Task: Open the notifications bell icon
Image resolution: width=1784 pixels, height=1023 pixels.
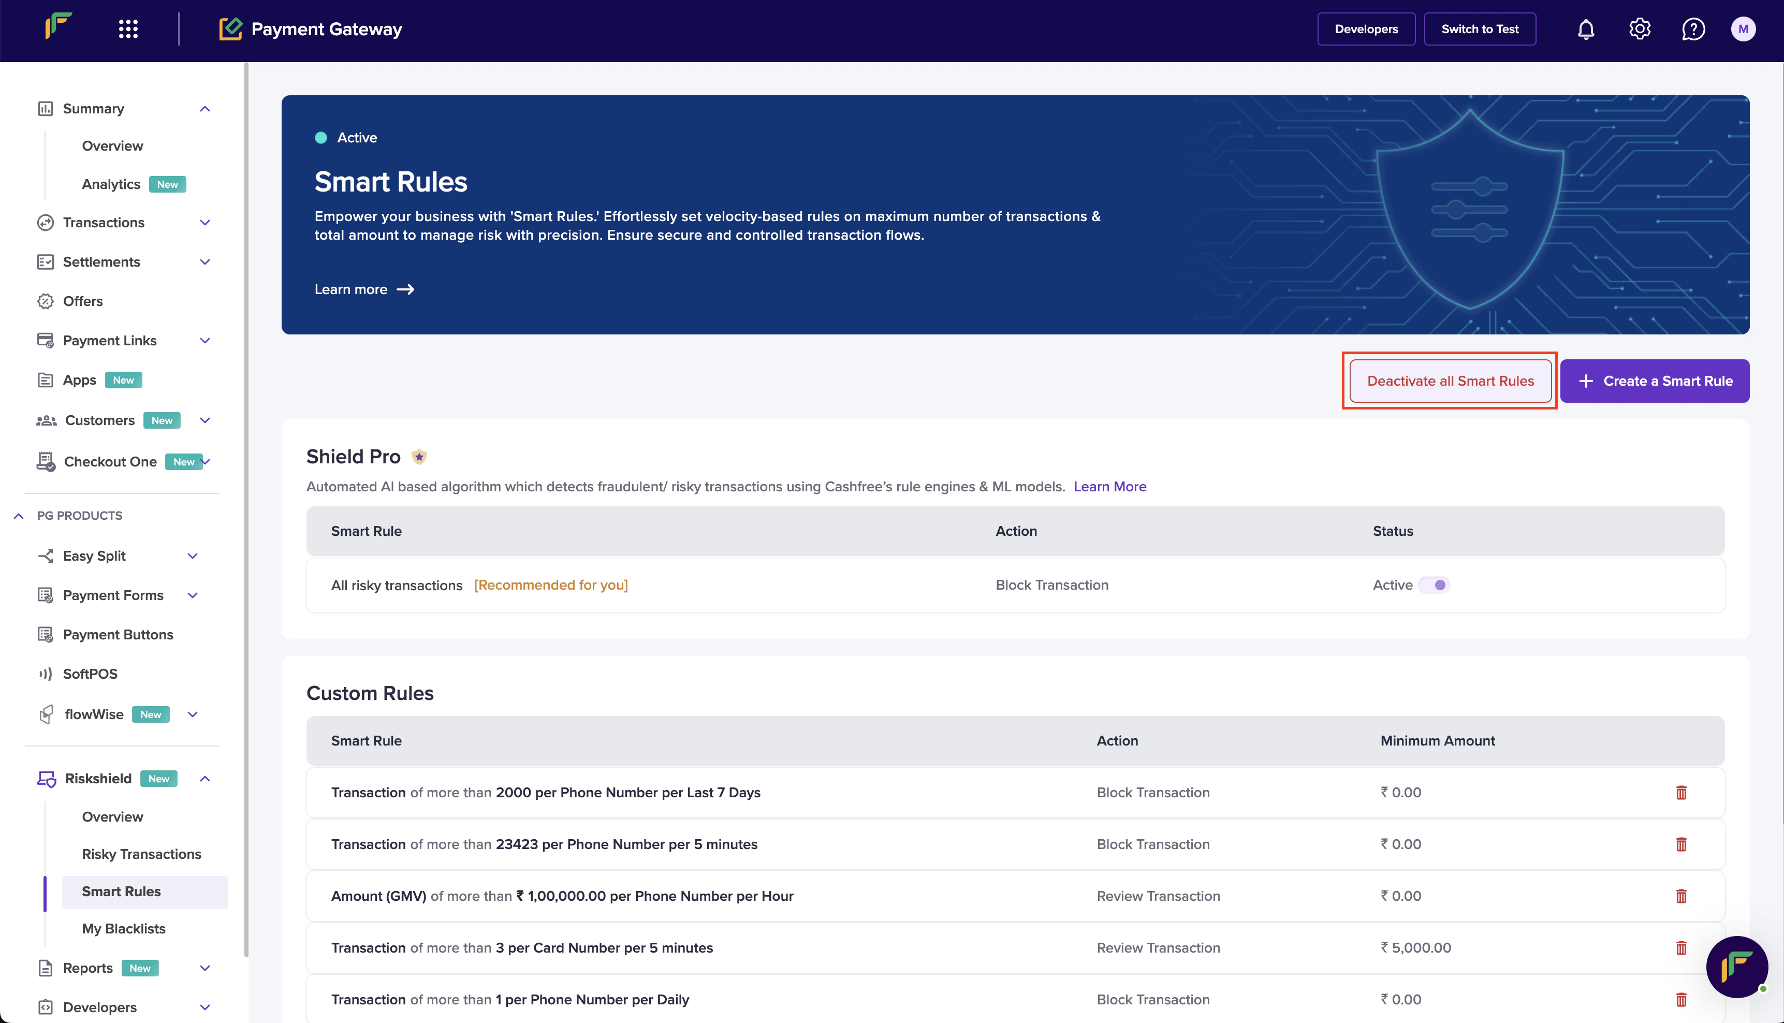Action: coord(1586,30)
